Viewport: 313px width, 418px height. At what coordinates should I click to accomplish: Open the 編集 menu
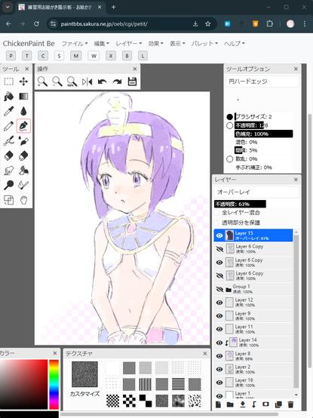pos(102,44)
